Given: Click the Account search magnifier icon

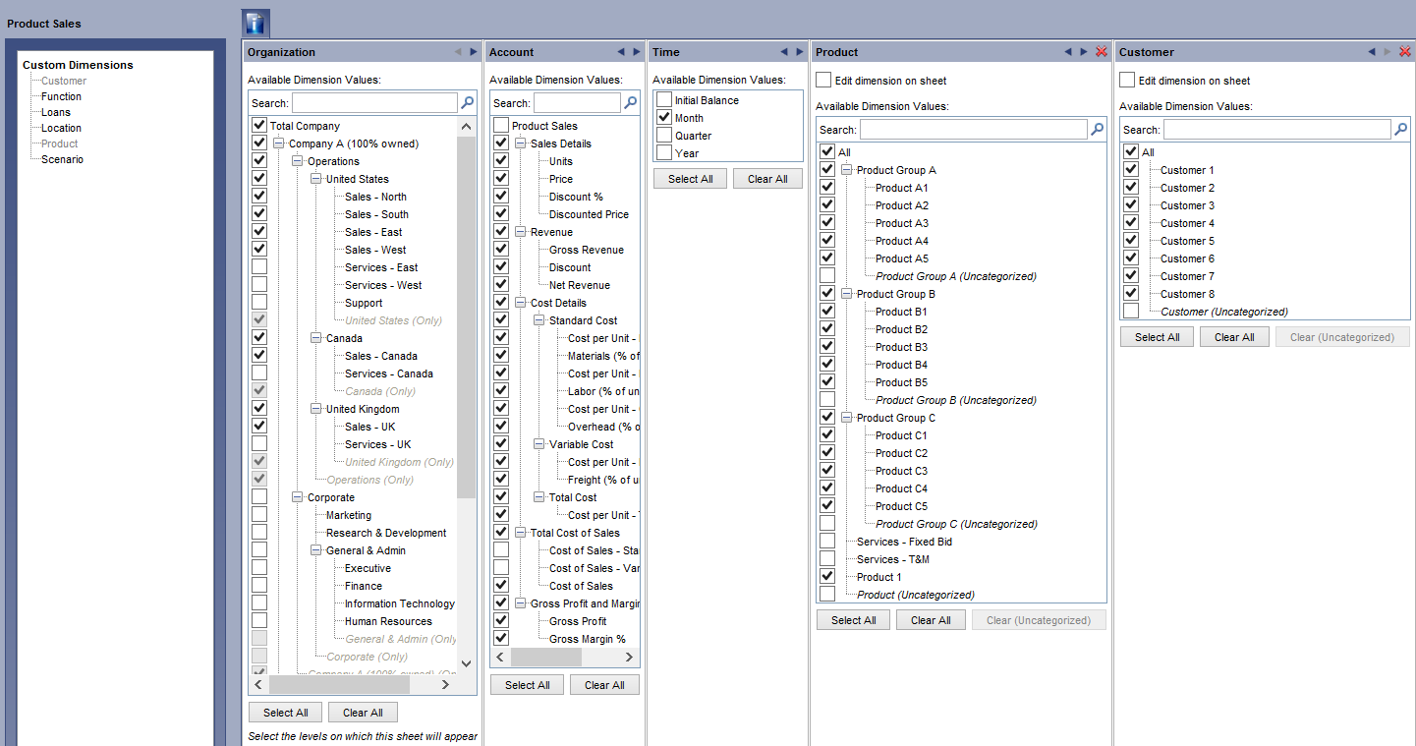Looking at the screenshot, I should point(631,102).
